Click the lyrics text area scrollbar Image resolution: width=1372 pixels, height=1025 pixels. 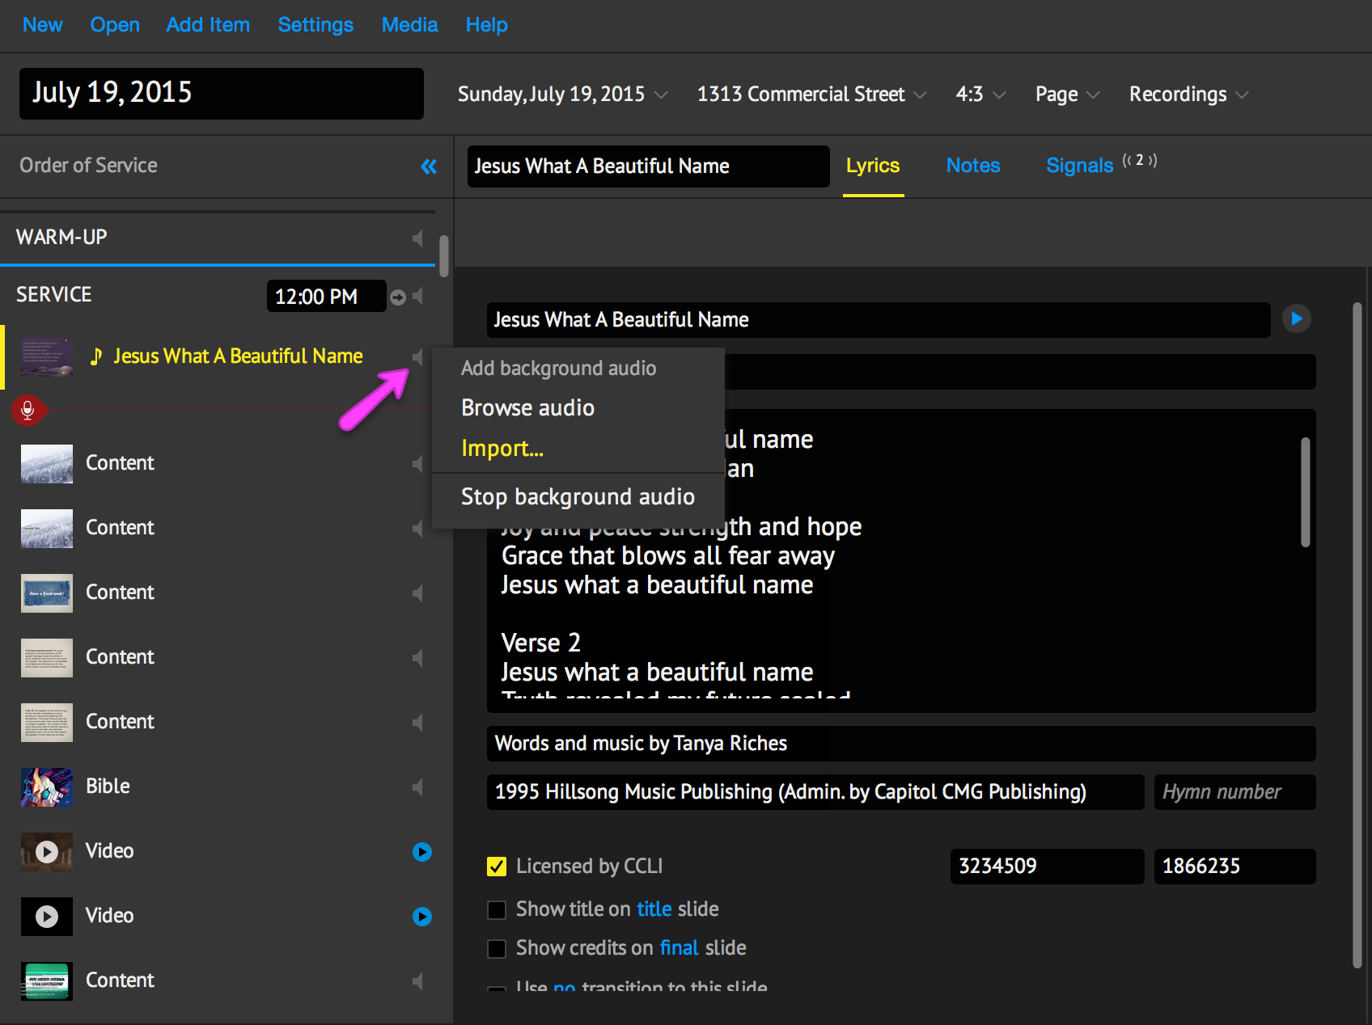coord(1305,492)
